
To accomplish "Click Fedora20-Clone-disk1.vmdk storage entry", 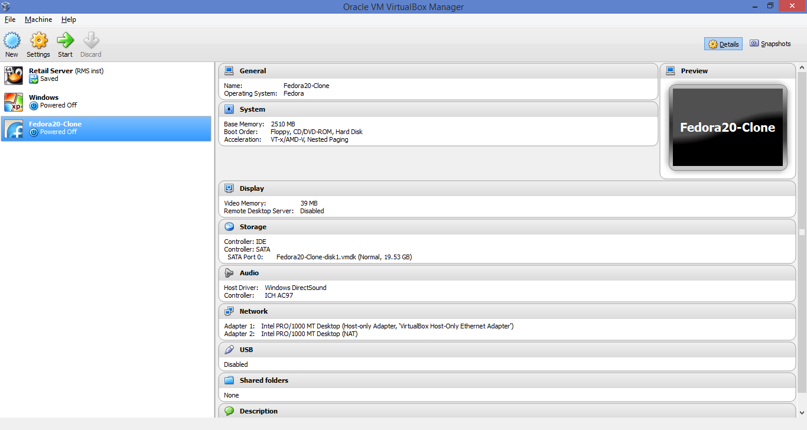I will 344,257.
